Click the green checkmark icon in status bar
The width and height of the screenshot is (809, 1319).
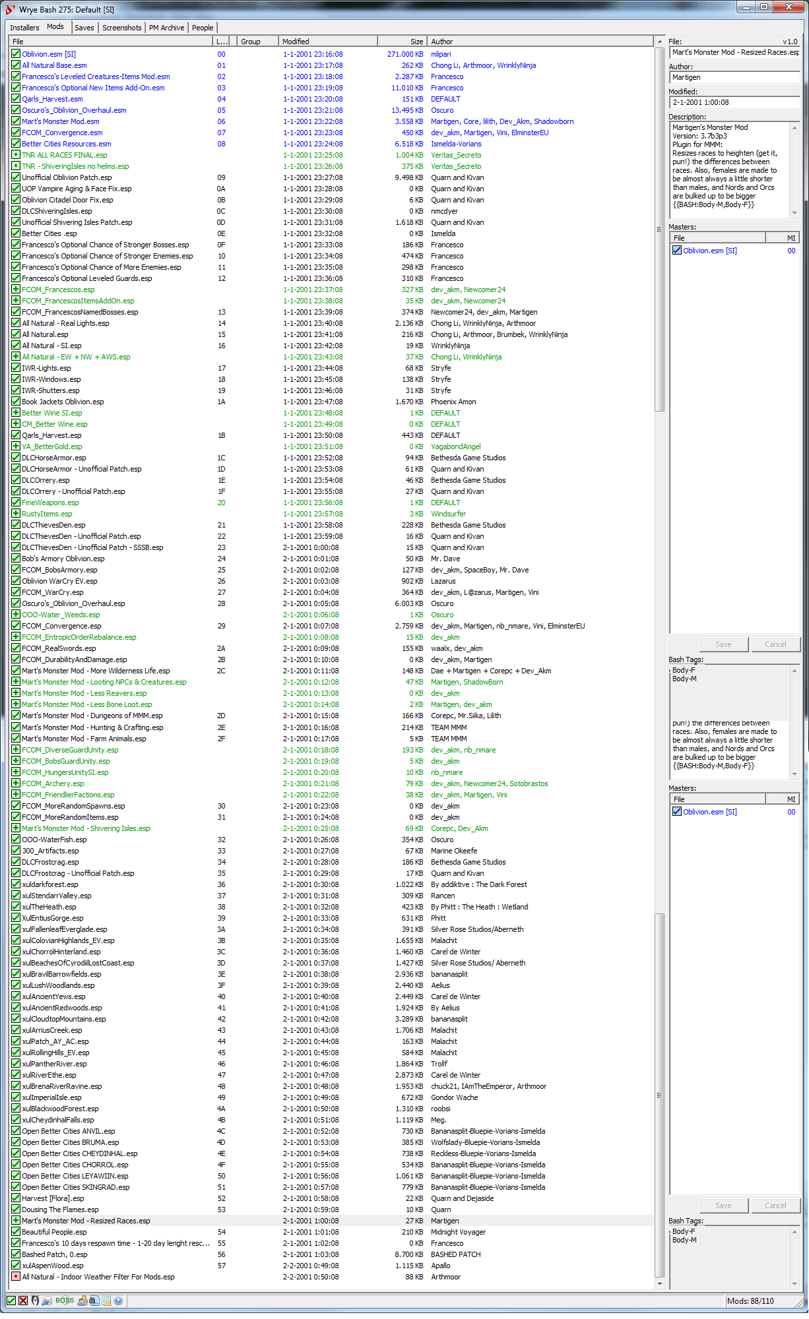pos(11,1301)
